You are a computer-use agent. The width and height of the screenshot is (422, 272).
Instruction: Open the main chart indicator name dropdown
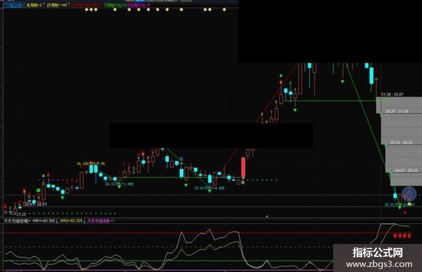[x=14, y=5]
